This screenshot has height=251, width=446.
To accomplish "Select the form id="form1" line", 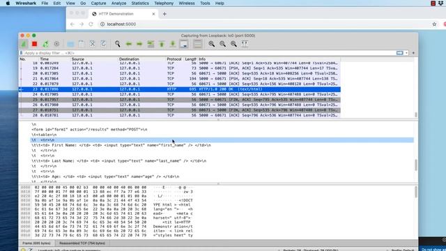I will [89, 130].
